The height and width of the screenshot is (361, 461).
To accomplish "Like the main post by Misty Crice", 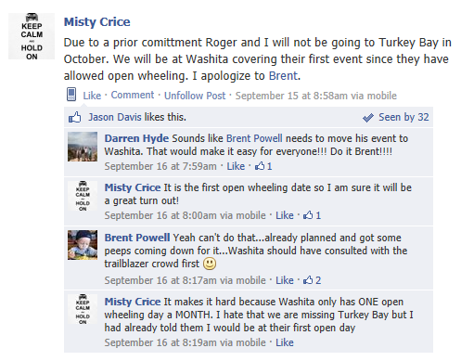I will [92, 96].
